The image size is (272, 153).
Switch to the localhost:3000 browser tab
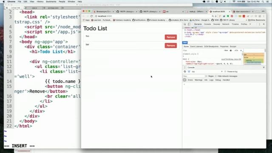pos(220,11)
